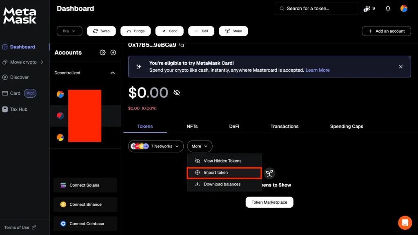The image size is (418, 235).
Task: Switch to the NFTs tab
Action: [192, 127]
